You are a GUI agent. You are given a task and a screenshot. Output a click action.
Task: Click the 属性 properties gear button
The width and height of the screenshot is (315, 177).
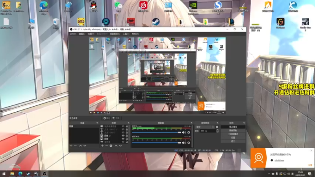coord(106,118)
